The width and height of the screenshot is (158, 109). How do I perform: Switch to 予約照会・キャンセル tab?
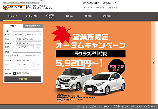tap(33, 26)
